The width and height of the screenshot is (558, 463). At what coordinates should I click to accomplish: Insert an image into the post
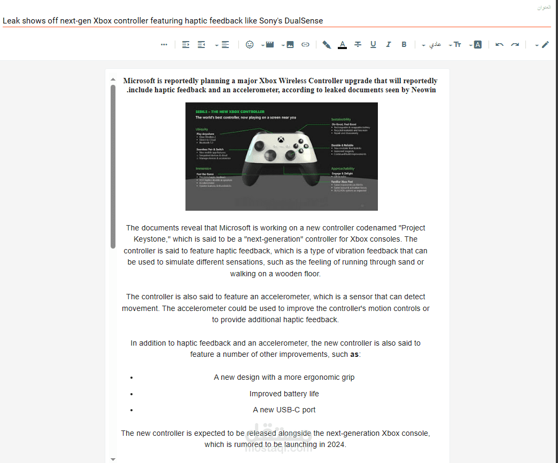point(289,44)
